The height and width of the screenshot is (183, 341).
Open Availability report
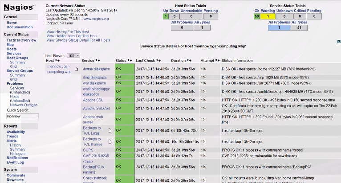[16, 132]
